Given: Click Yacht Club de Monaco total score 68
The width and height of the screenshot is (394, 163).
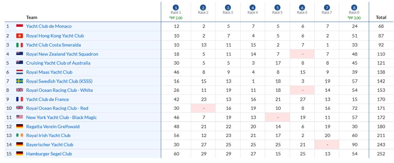Looking at the screenshot, I should [381, 26].
